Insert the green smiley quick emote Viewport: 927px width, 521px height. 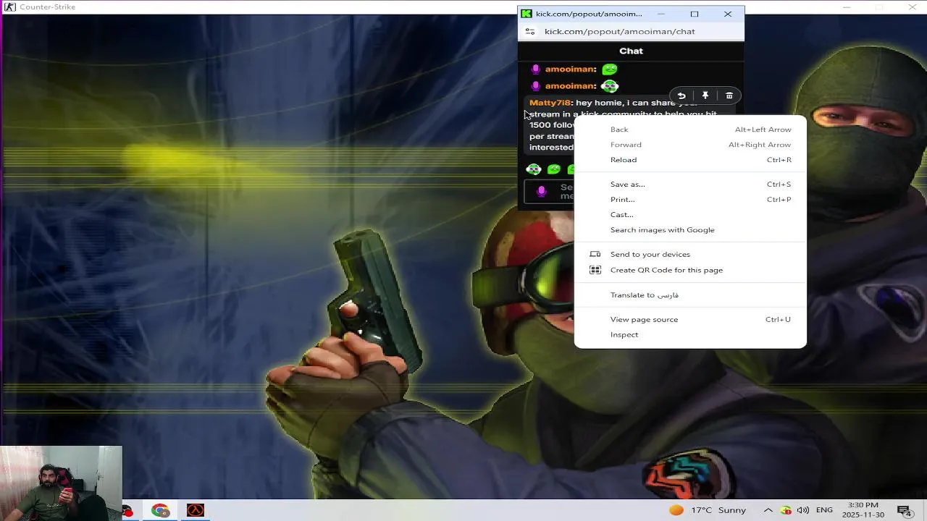click(x=554, y=169)
